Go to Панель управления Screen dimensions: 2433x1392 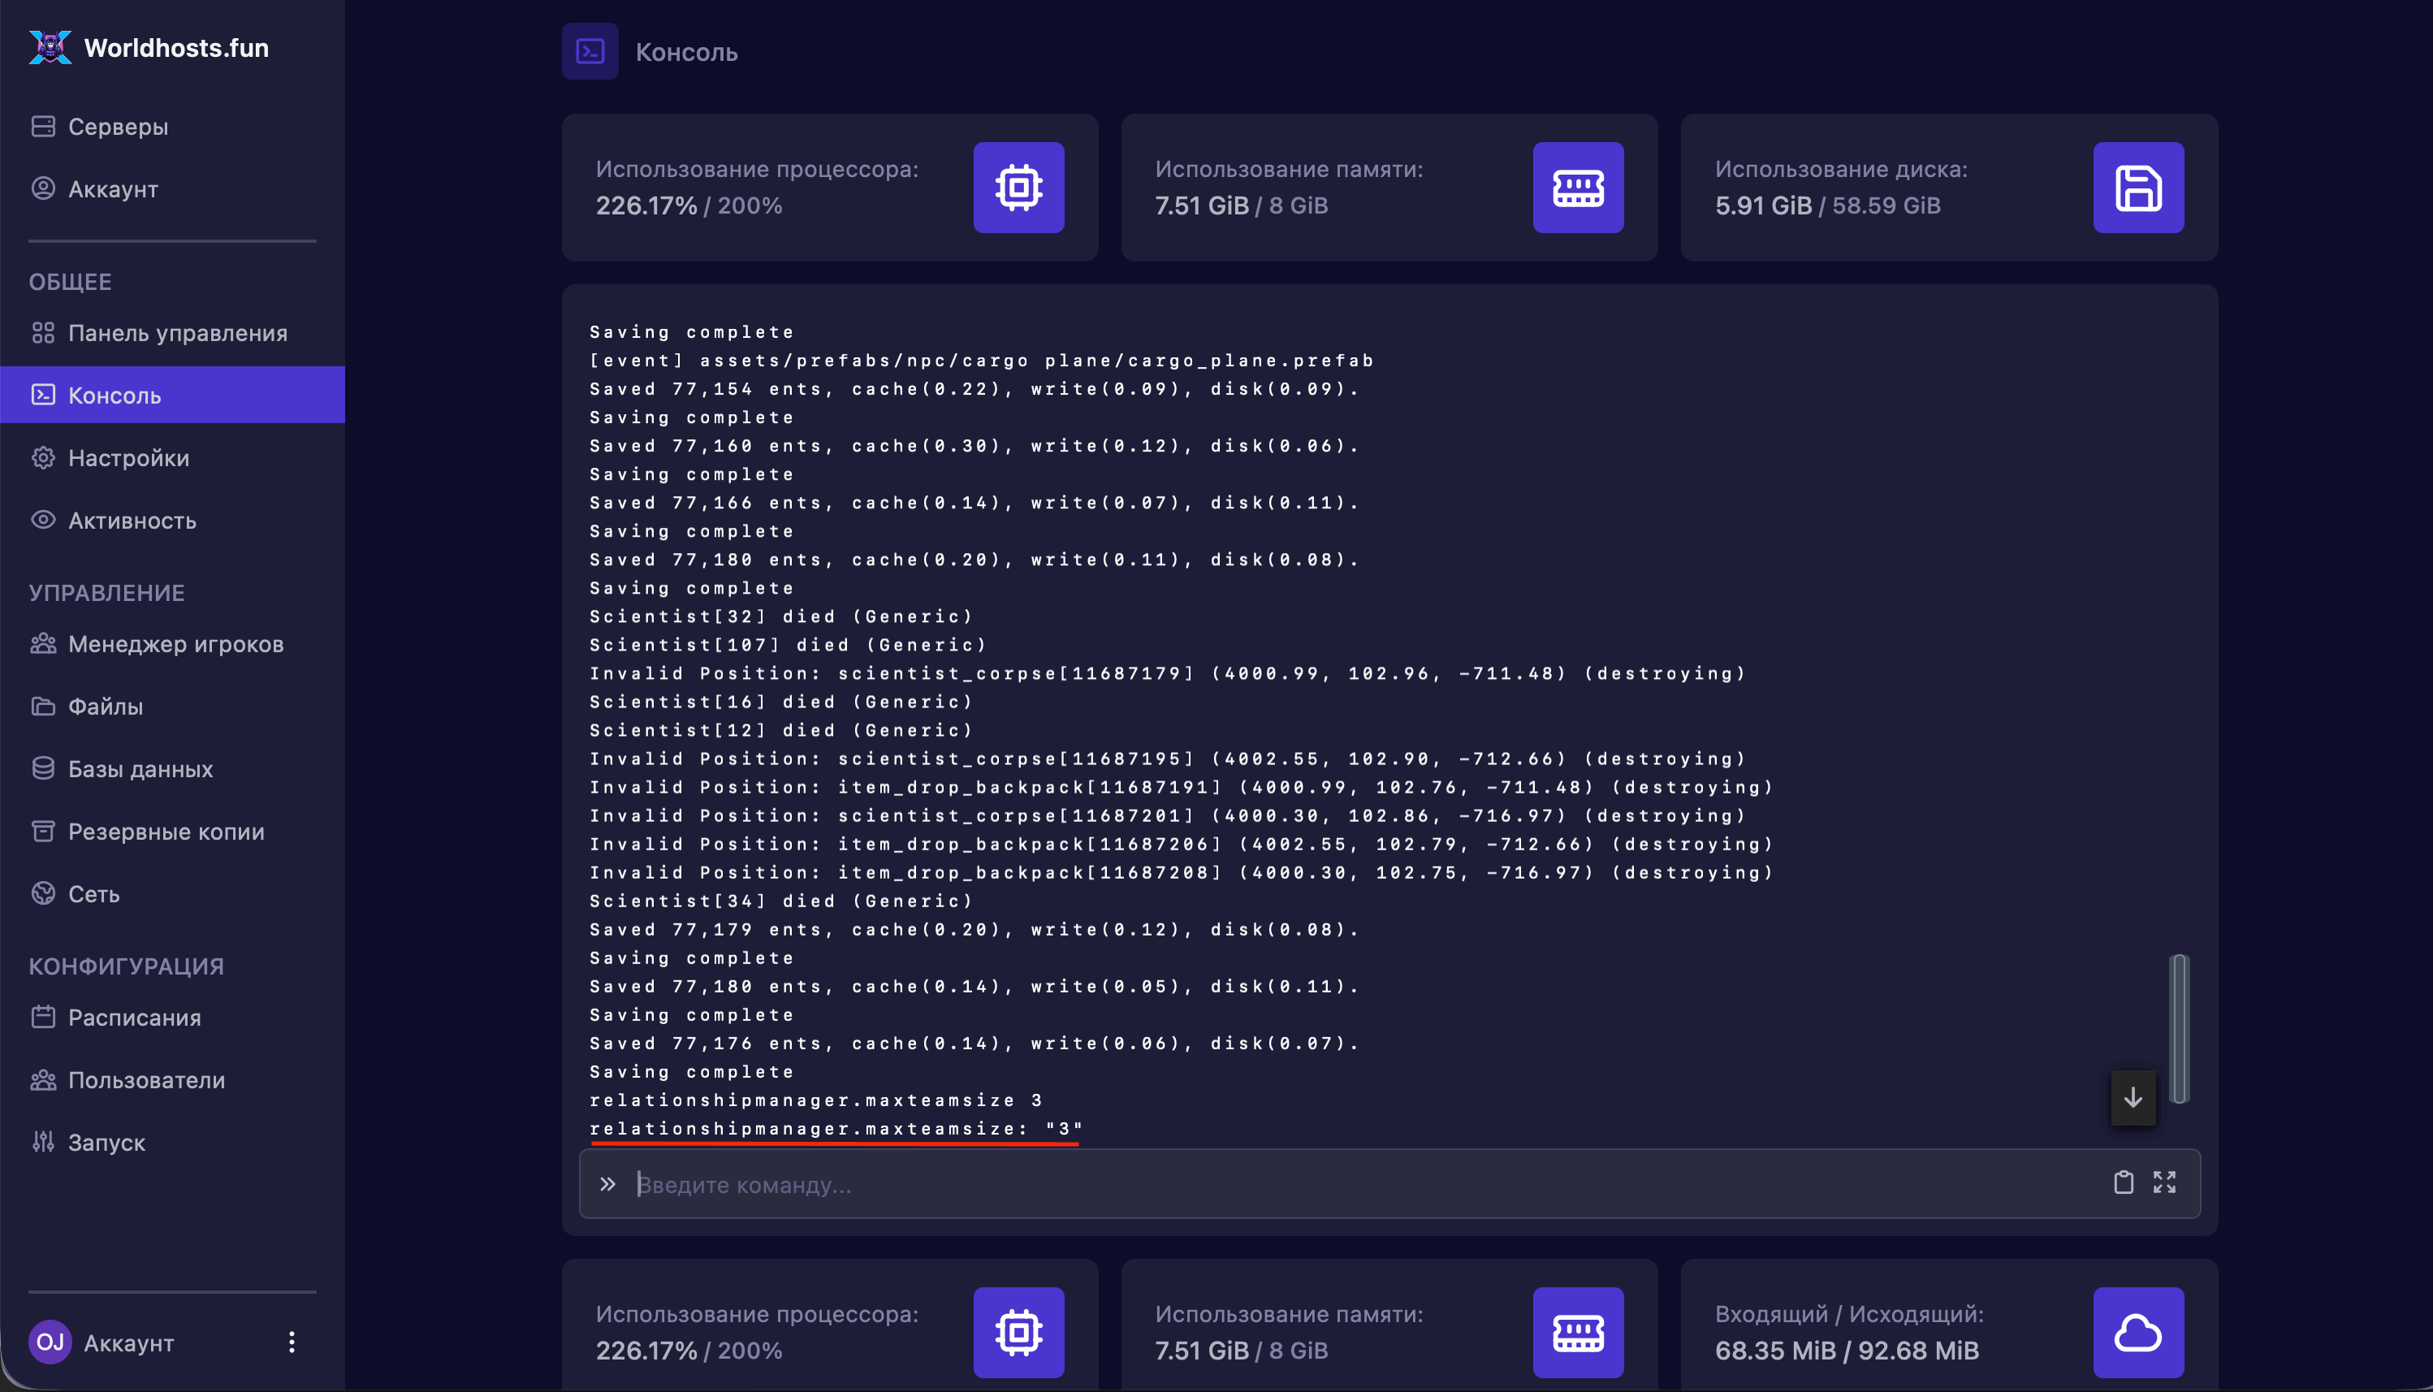point(172,333)
